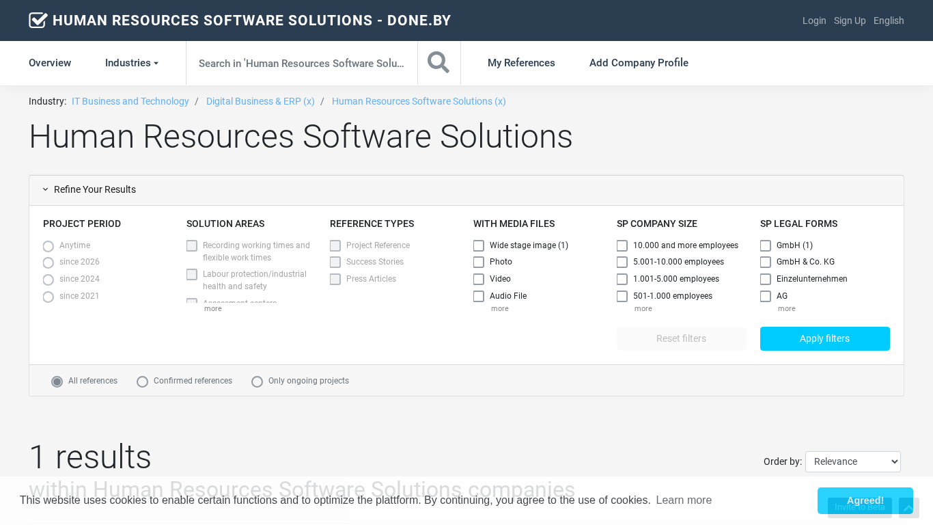The image size is (933, 525).
Task: Enable the Video media files checkbox
Action: tap(479, 279)
